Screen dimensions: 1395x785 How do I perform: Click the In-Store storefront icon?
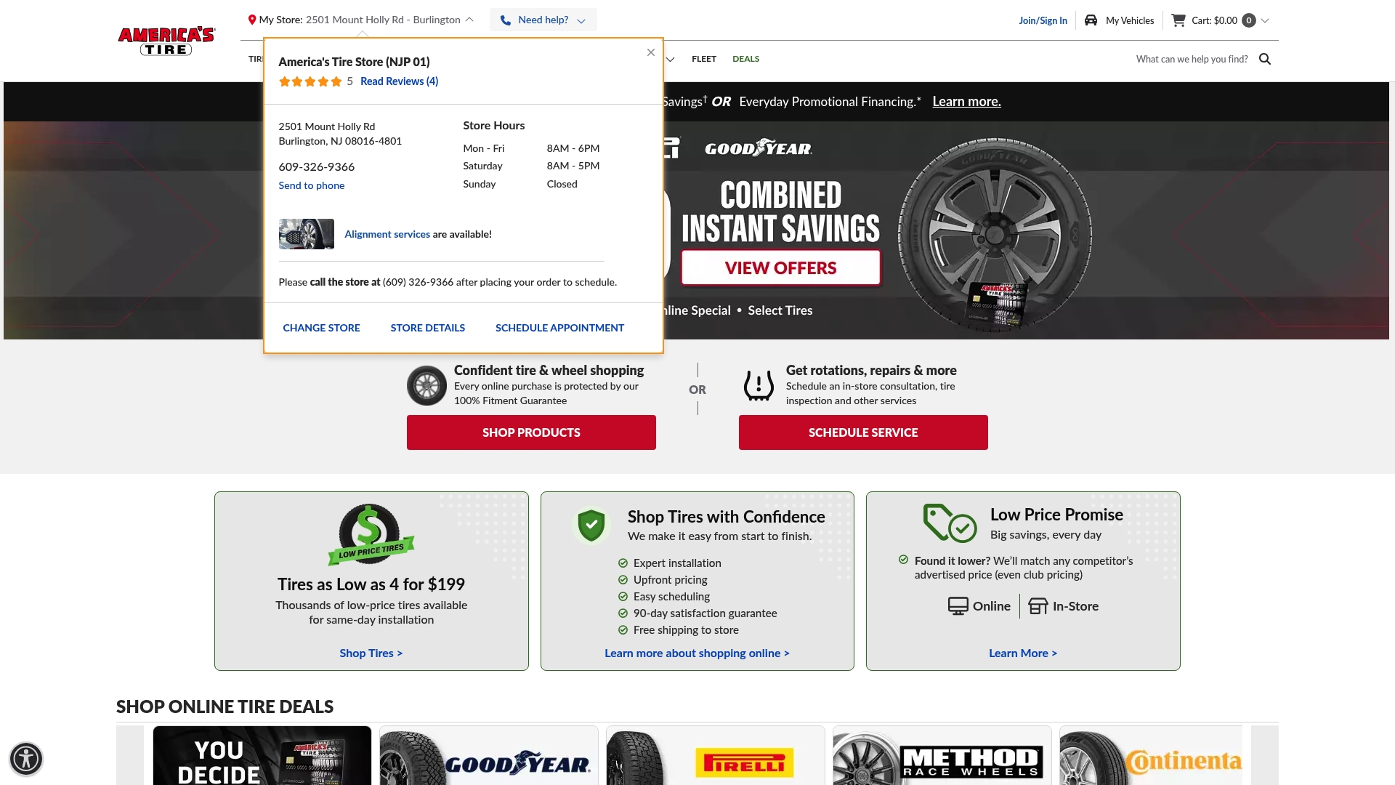(x=1038, y=606)
